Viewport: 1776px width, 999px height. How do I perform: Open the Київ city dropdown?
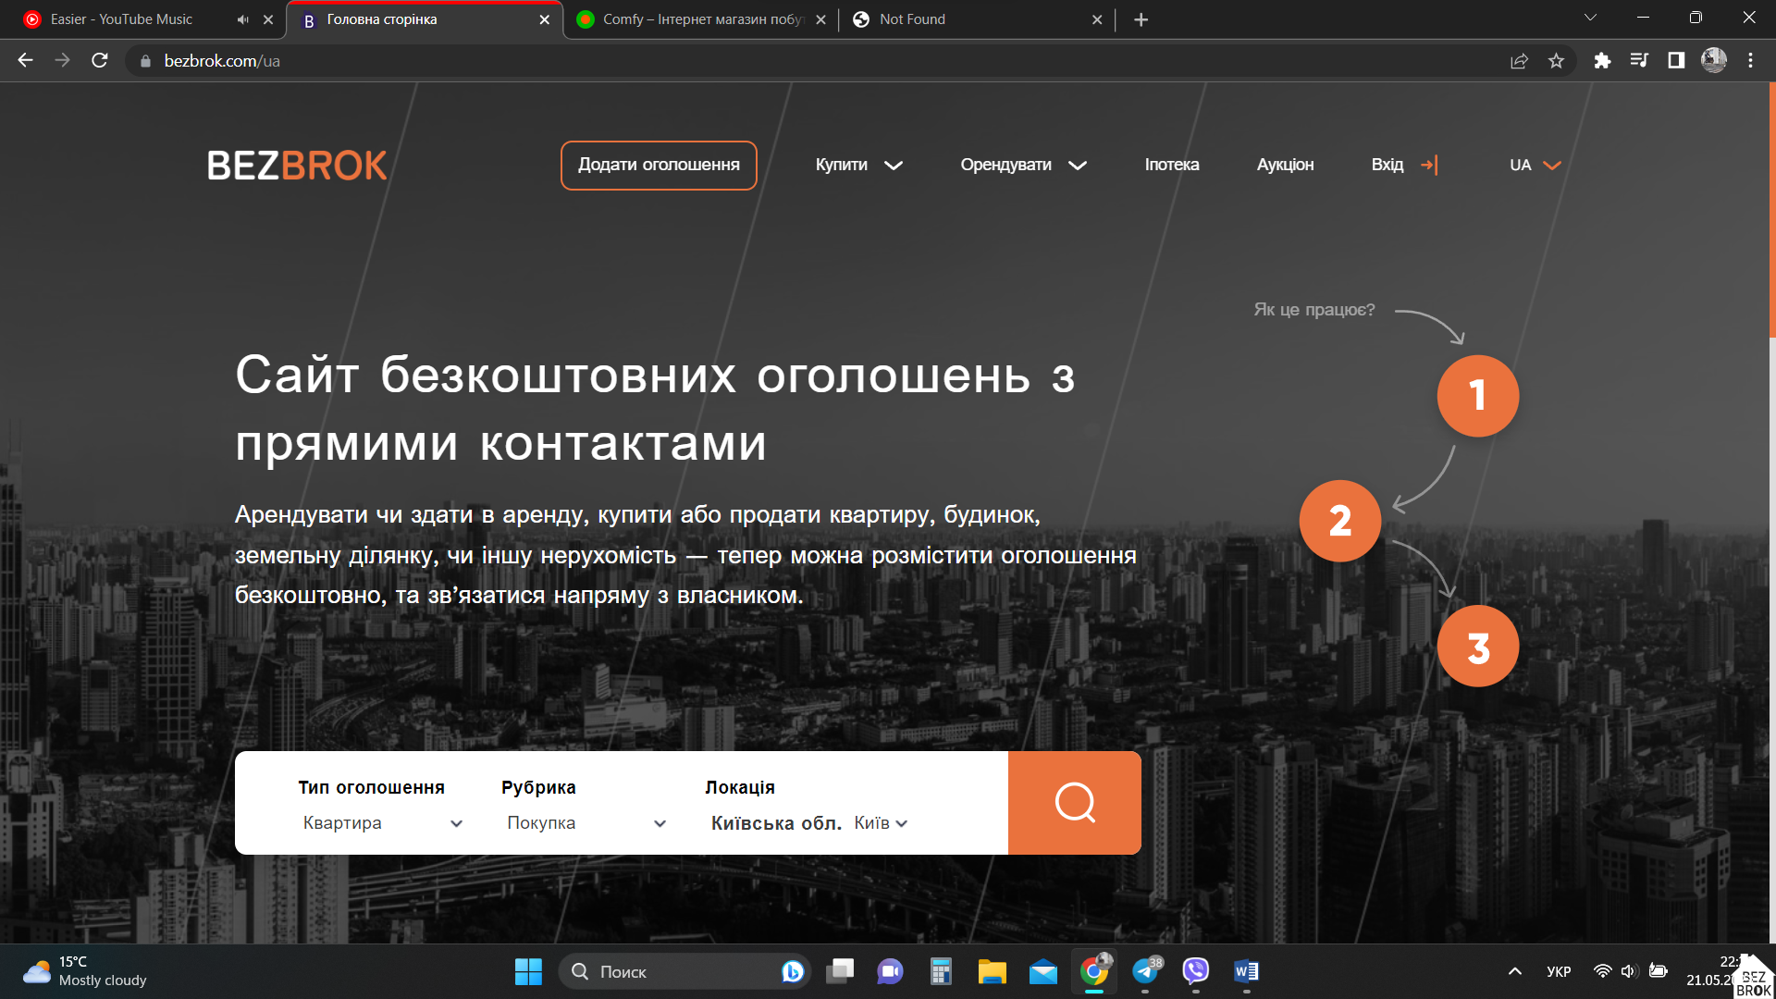click(x=881, y=823)
